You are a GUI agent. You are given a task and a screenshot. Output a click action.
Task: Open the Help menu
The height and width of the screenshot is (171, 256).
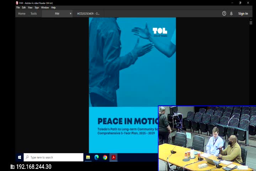pos(53,7)
